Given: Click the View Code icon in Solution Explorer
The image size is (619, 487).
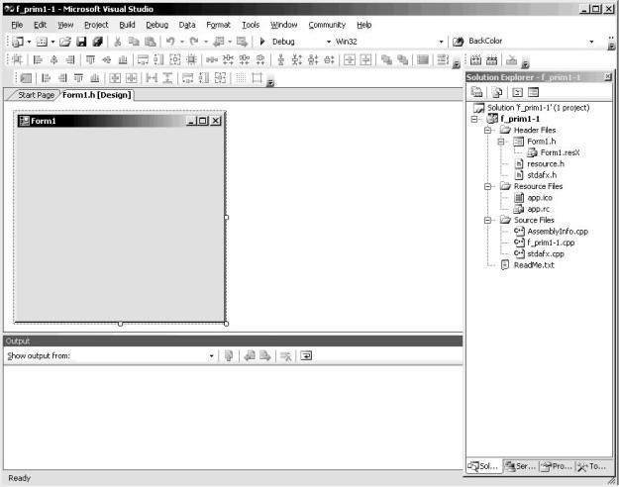Looking at the screenshot, I should [x=517, y=92].
